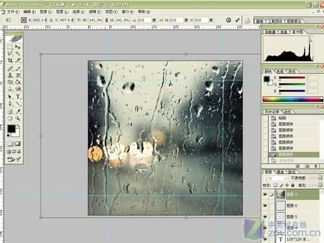
Task: Select the Path Selection tool
Action: (x=10, y=97)
